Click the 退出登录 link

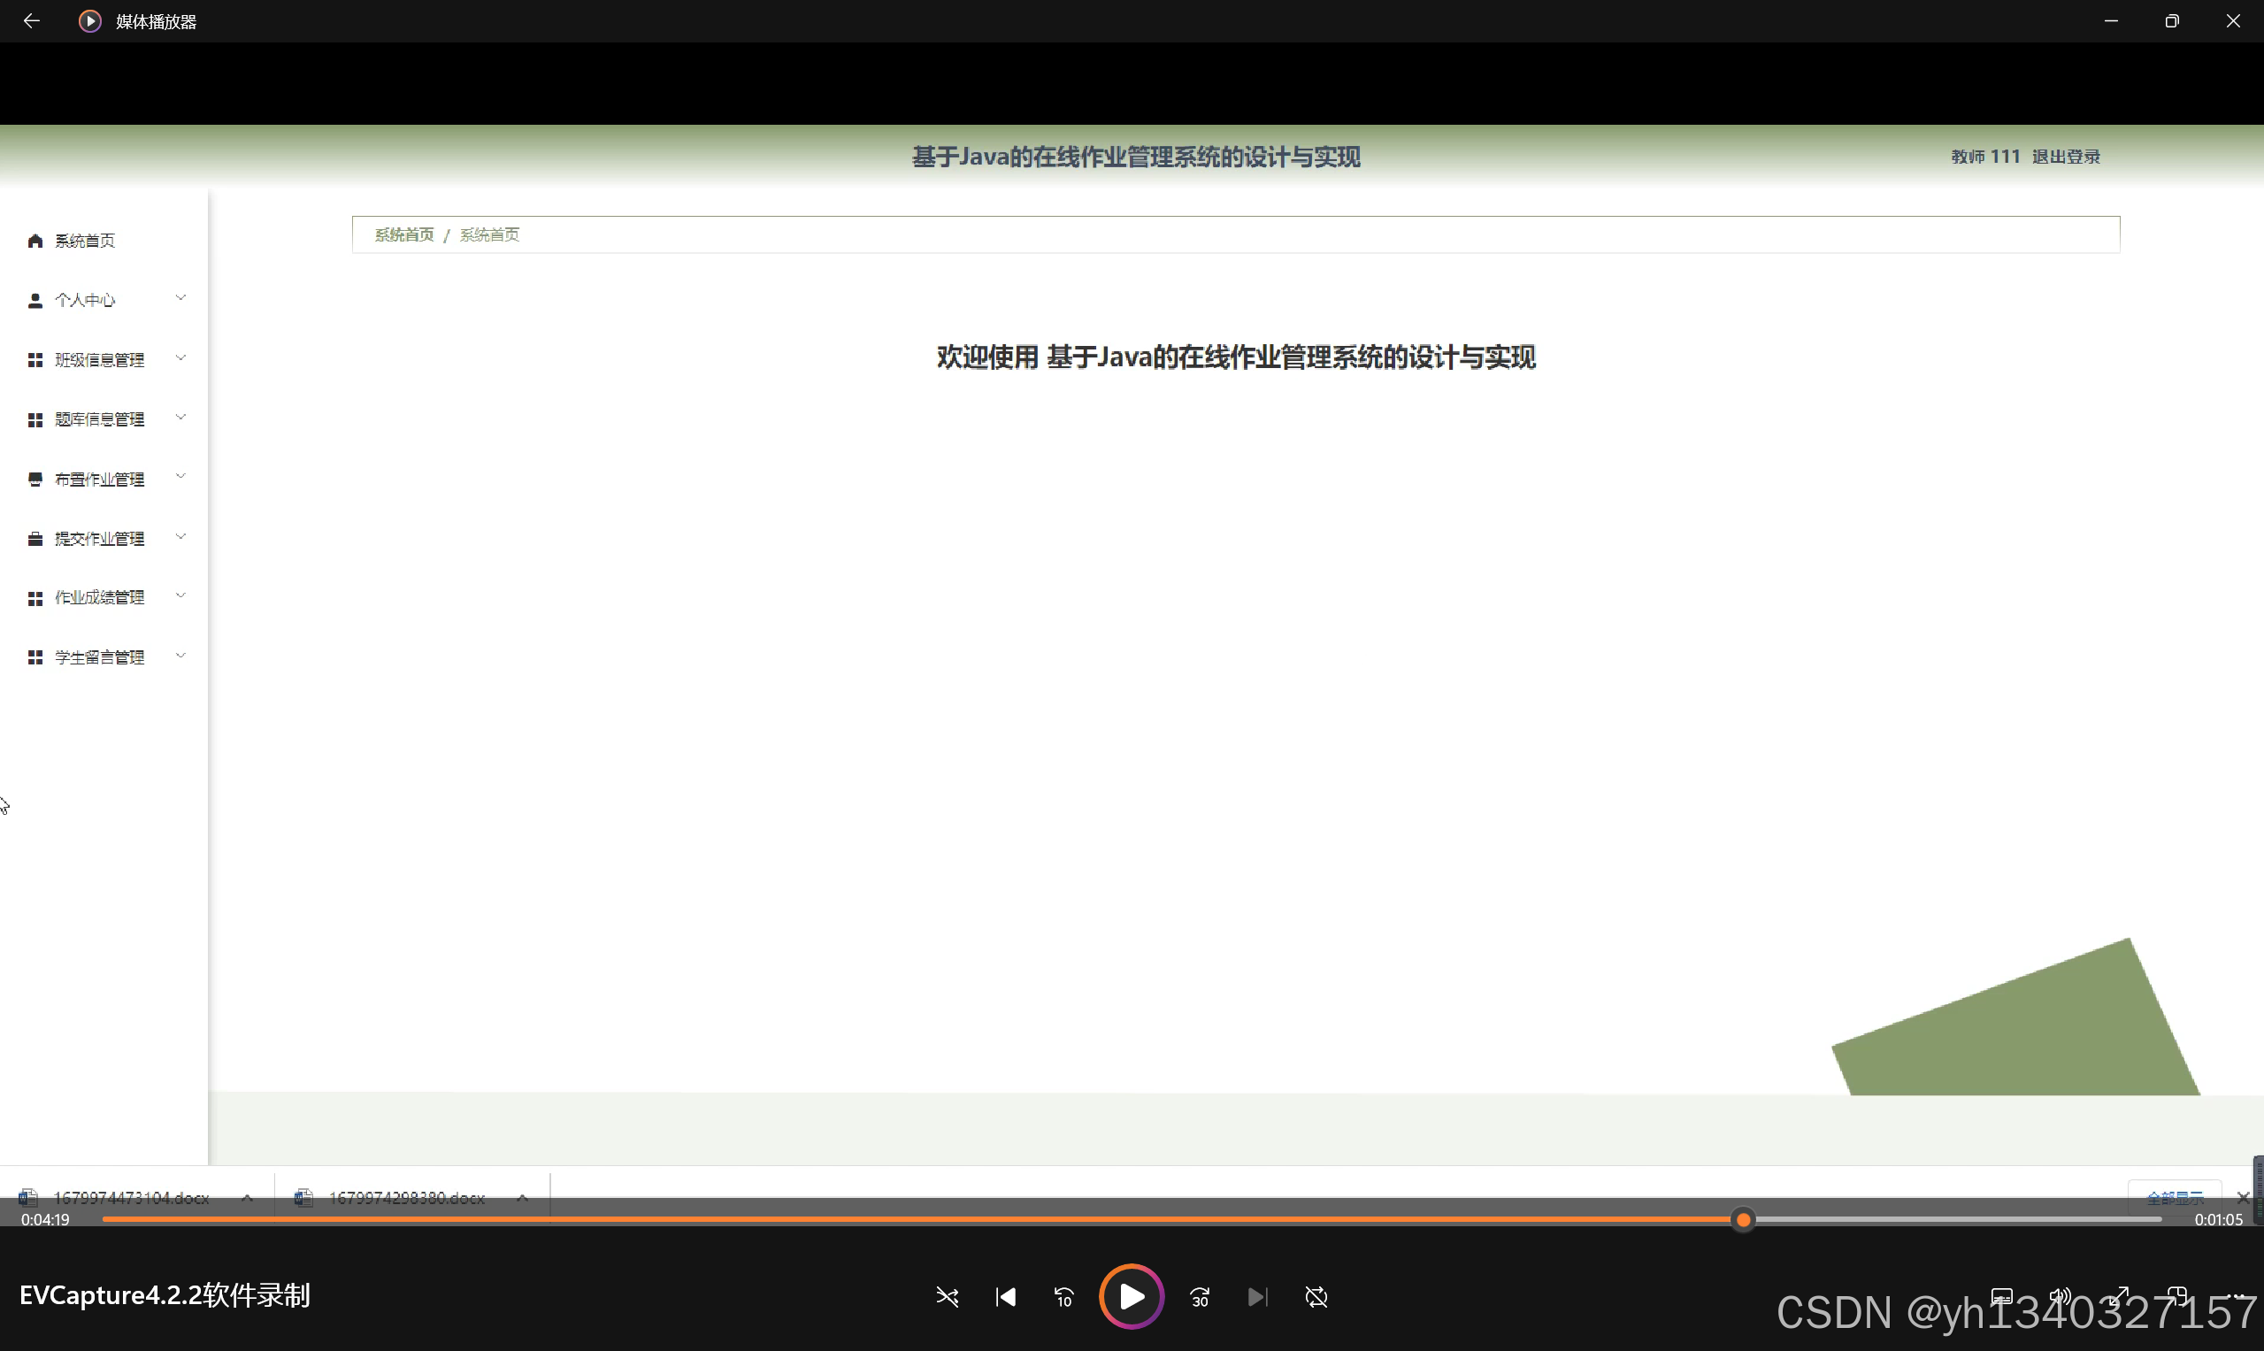point(2066,157)
